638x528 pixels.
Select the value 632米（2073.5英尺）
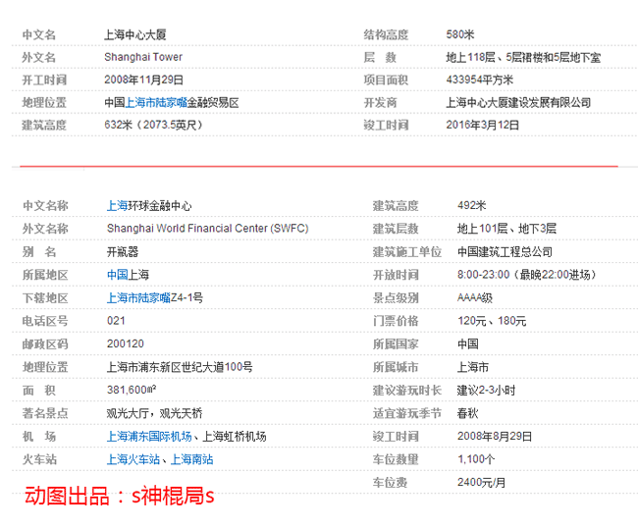click(x=154, y=125)
